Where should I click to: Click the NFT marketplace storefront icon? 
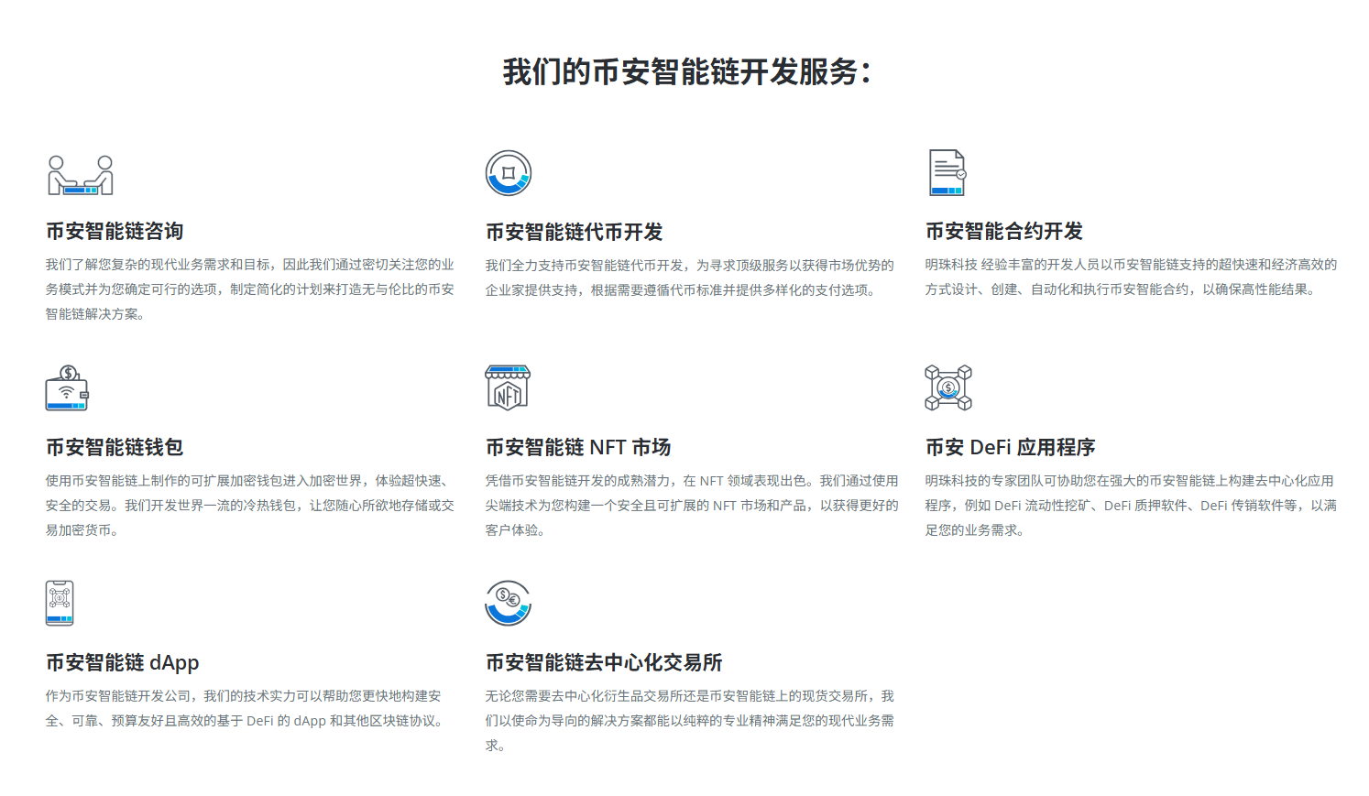pos(508,388)
